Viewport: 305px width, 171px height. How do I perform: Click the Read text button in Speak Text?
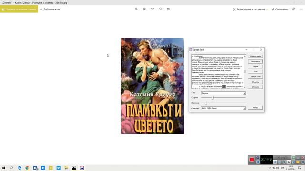pyautogui.click(x=255, y=61)
